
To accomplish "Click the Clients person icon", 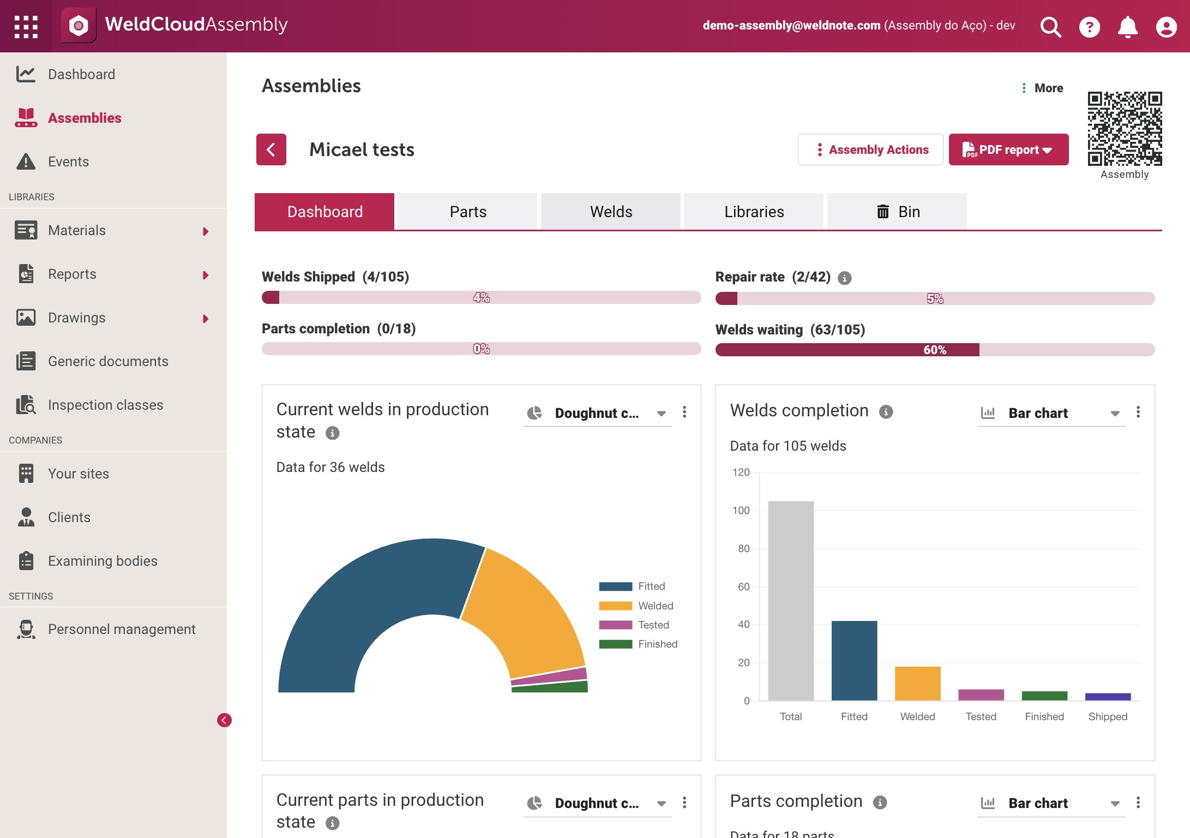I will point(26,517).
